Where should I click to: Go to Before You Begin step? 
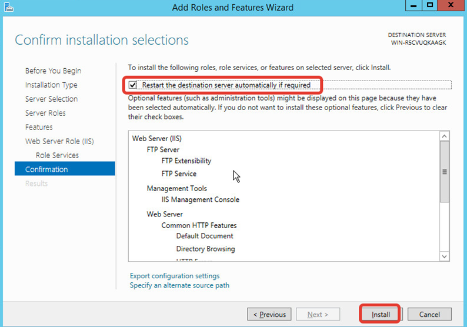53,71
